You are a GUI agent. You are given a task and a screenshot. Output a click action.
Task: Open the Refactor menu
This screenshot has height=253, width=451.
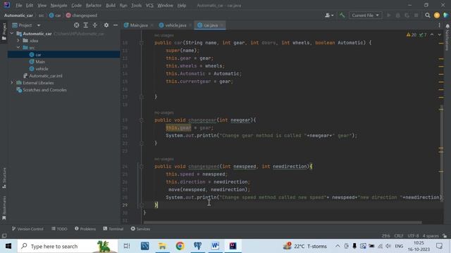(94, 6)
